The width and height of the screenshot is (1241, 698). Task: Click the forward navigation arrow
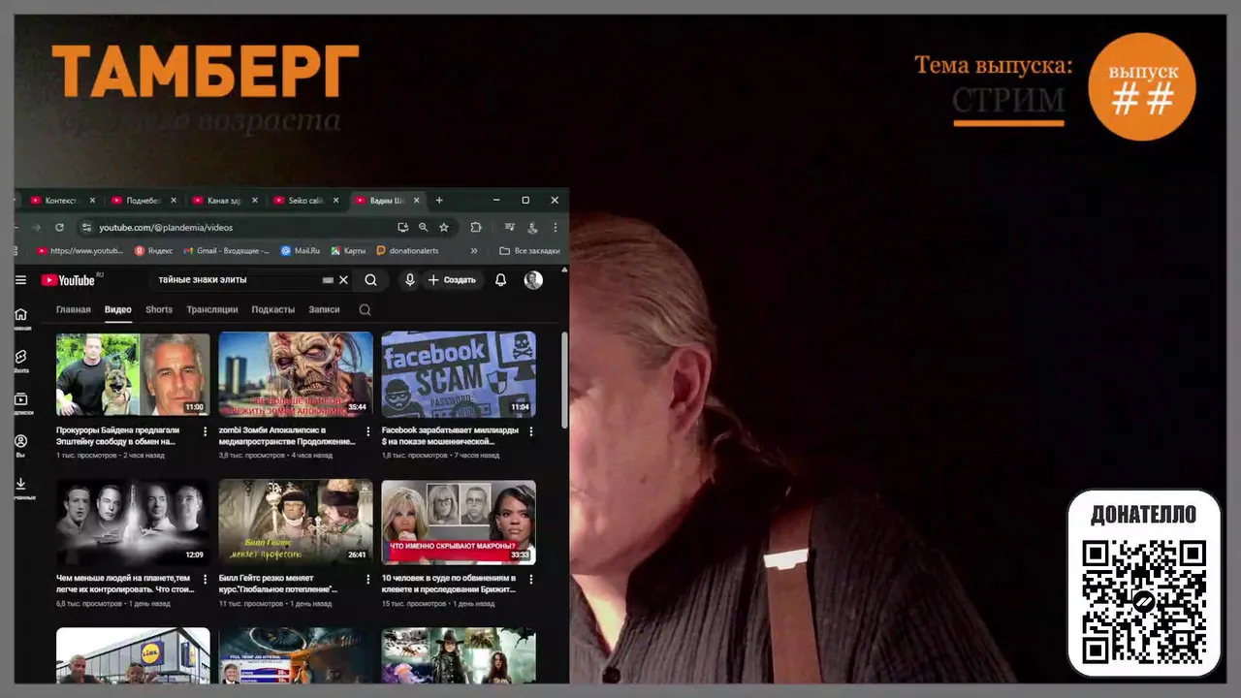coord(36,227)
